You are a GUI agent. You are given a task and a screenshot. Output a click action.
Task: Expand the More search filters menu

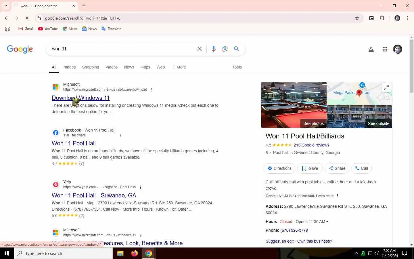click(179, 67)
